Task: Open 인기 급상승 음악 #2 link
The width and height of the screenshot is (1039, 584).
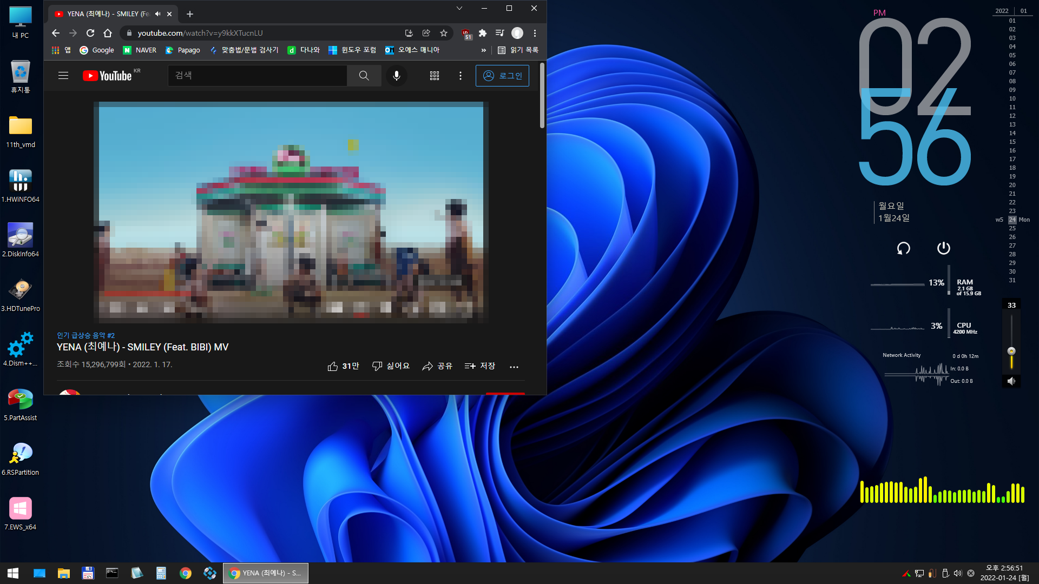Action: click(x=86, y=335)
